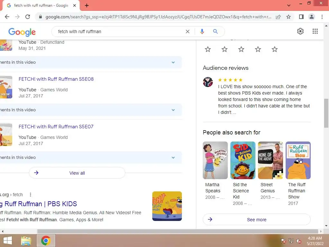
Task: Clear the Google search box
Action: 188,32
